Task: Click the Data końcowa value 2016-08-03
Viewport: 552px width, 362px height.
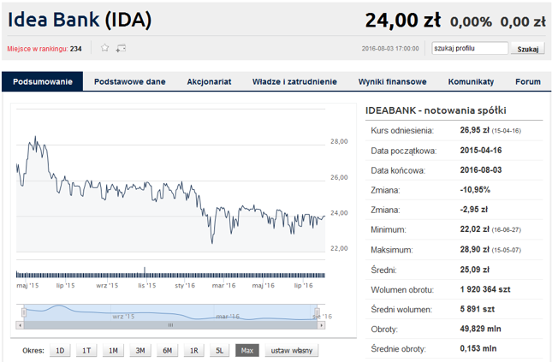Action: point(481,170)
